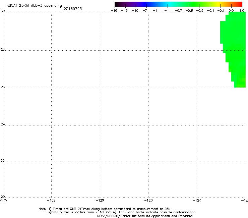Click the longitude -129 axis label
Image resolution: width=248 pixels, height=218 pixels.
[x=100, y=200]
